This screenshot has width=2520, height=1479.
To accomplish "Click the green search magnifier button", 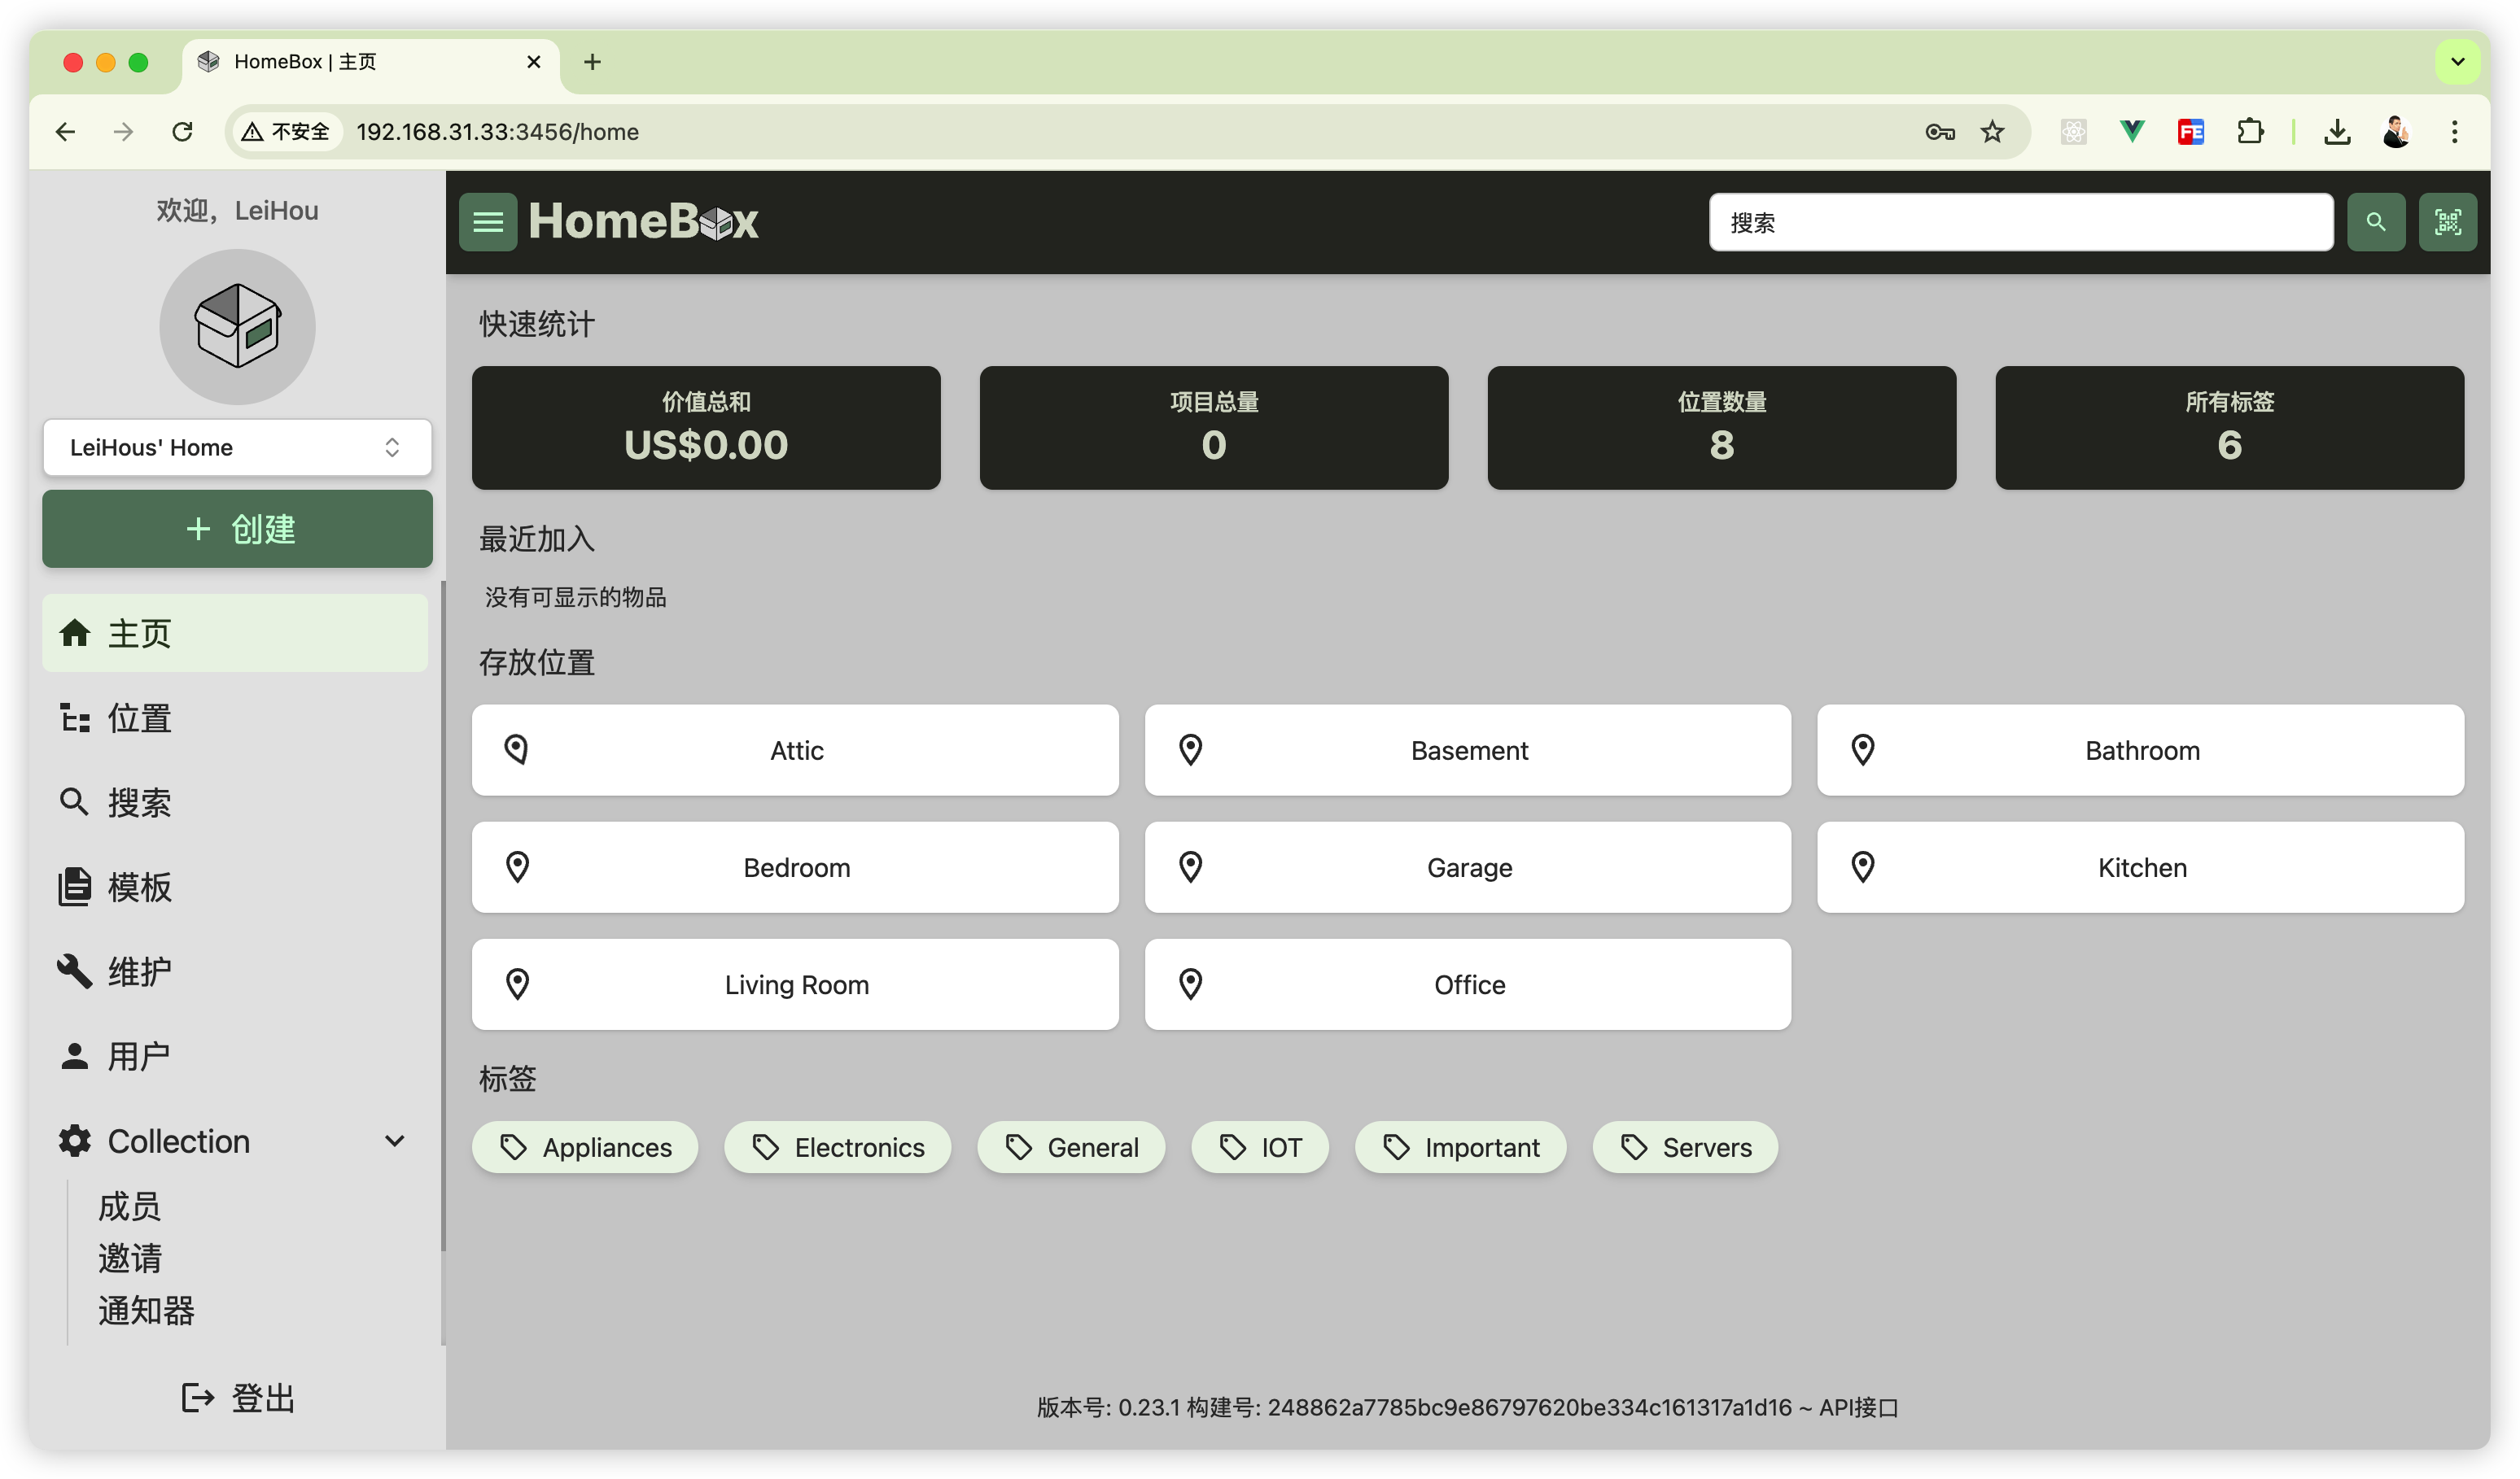I will pos(2375,222).
